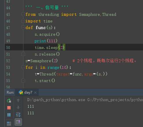Click on print(111) statement

point(46,41)
